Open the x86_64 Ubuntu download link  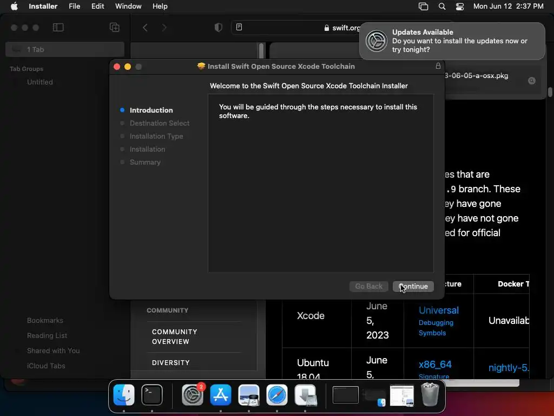pyautogui.click(x=435, y=365)
